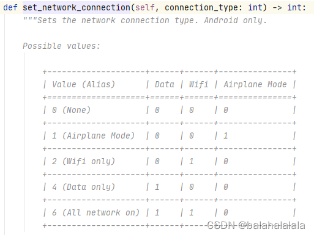
Task: Click the connection_type int type hint
Action: pyautogui.click(x=255, y=7)
